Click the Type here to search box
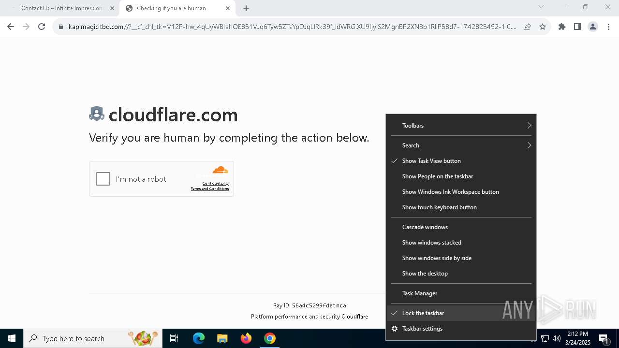 pos(92,338)
